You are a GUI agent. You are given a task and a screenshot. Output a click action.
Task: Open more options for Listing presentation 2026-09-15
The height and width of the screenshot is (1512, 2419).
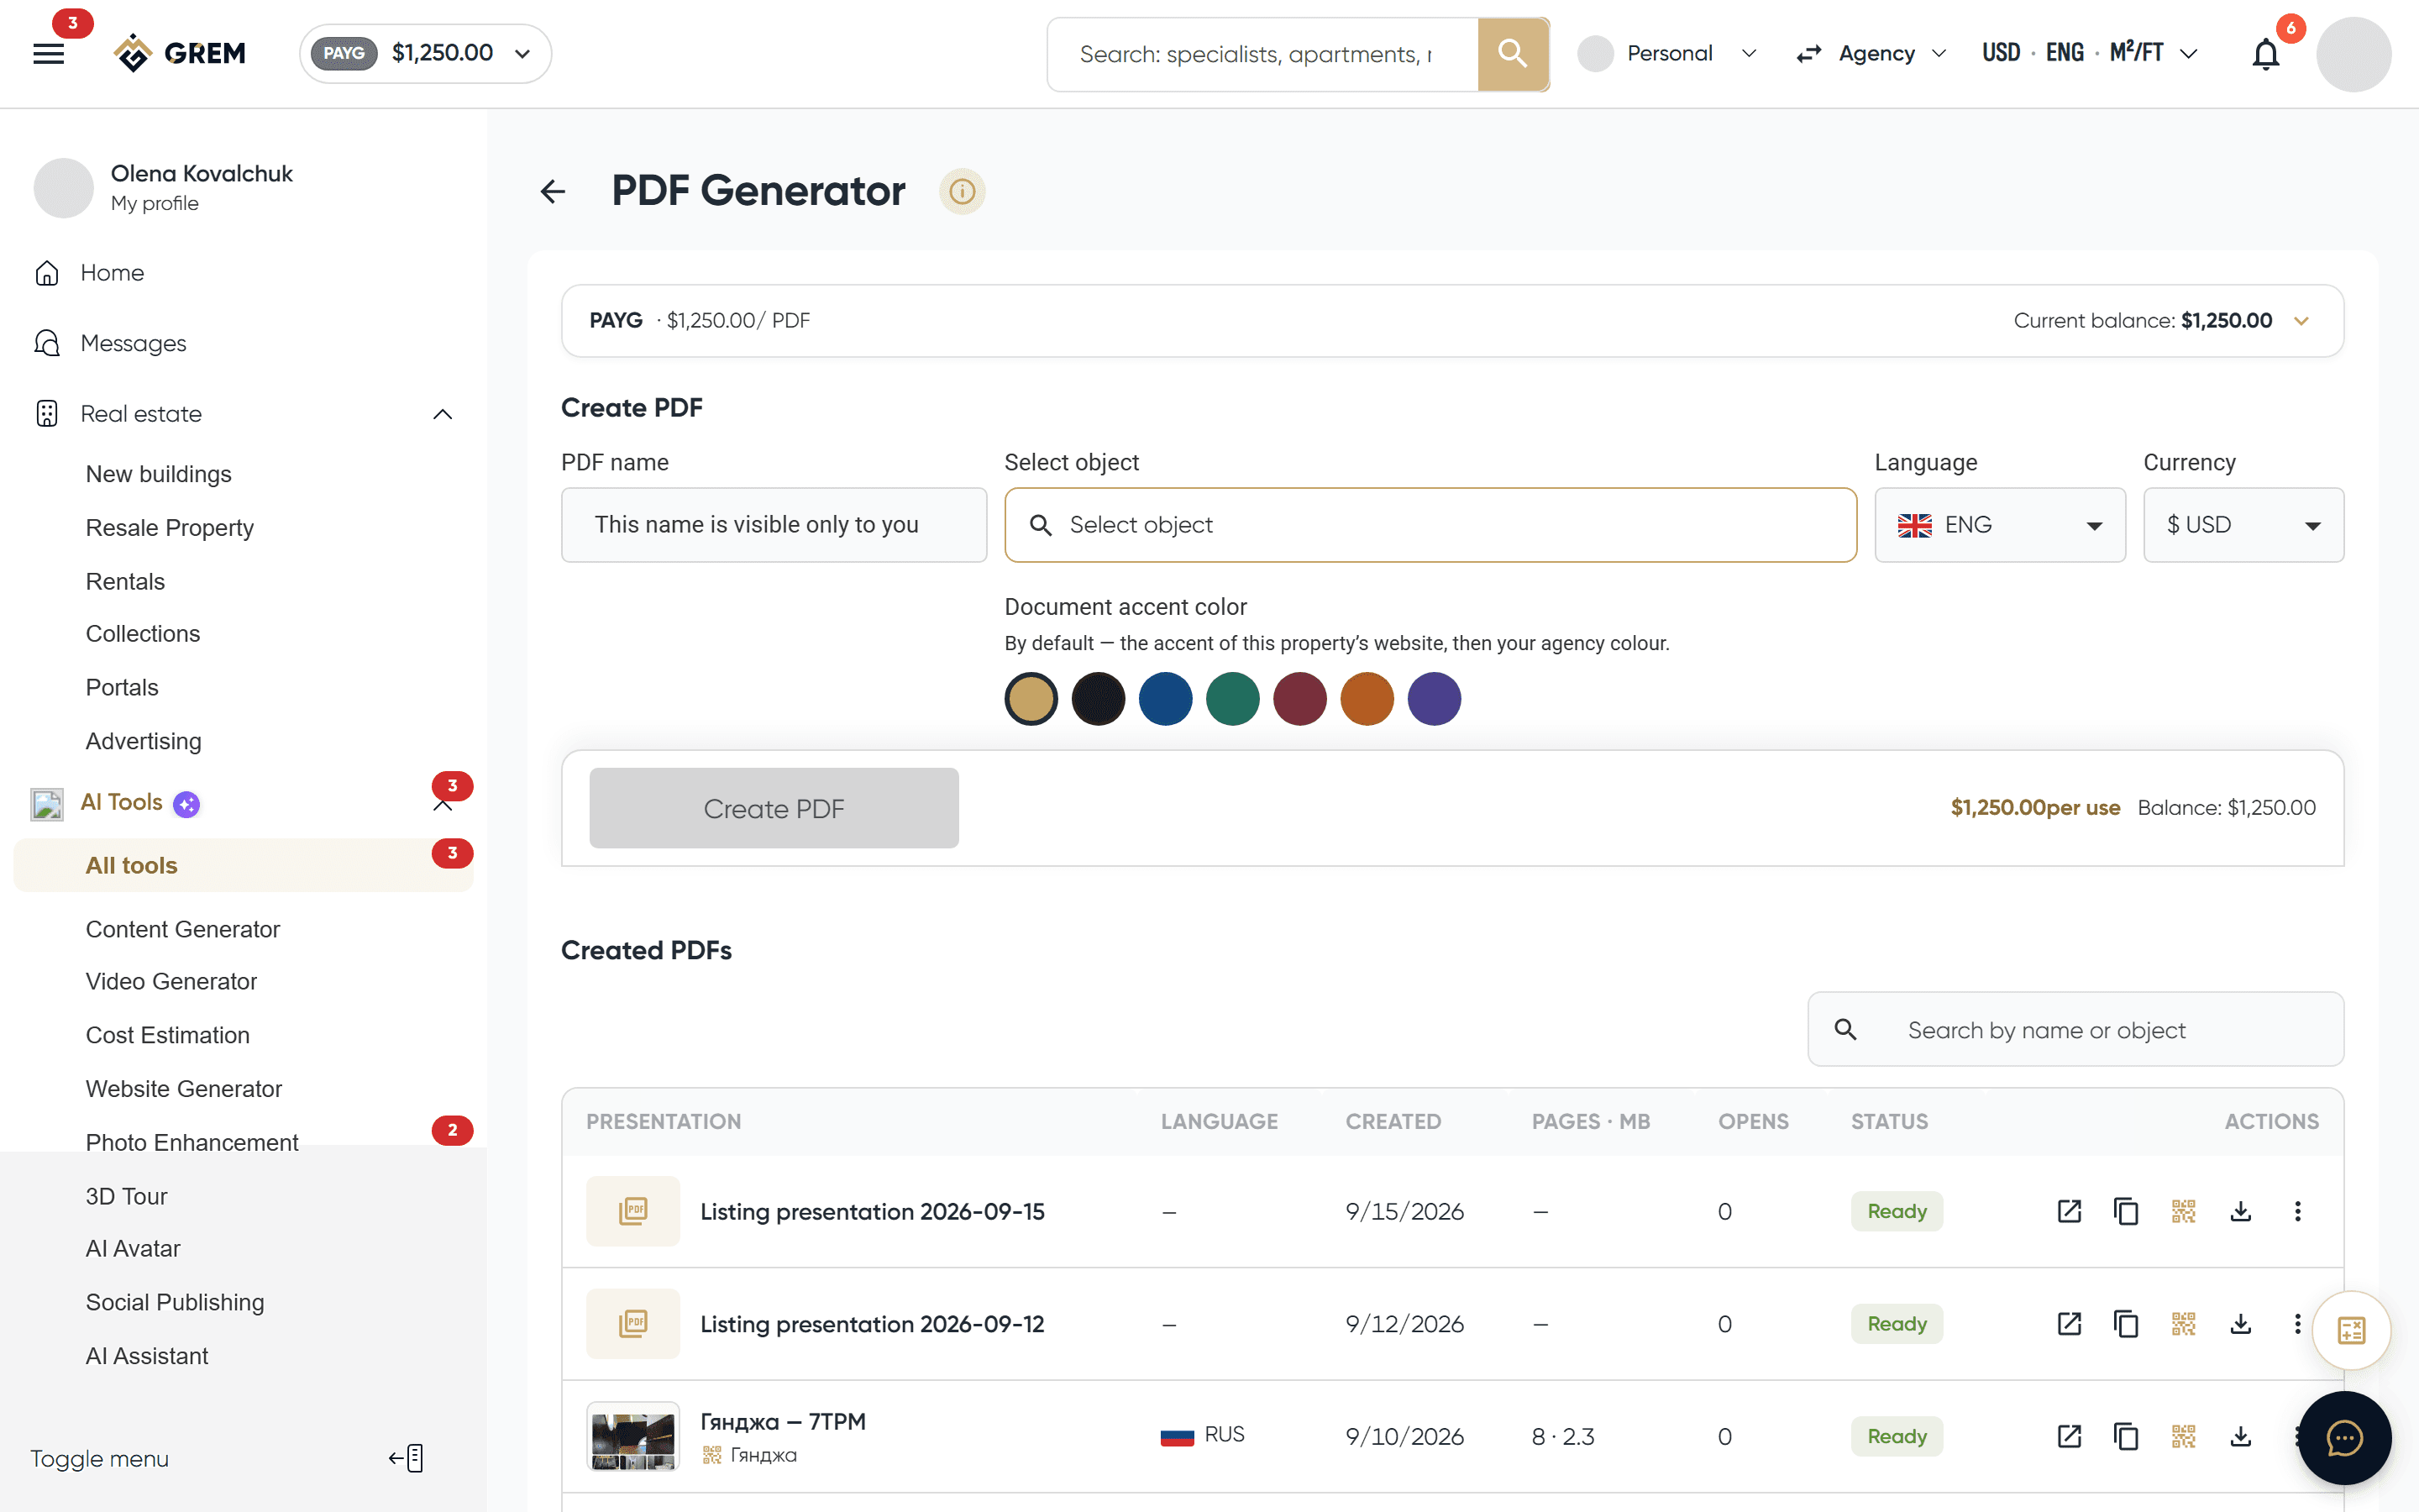click(2297, 1211)
